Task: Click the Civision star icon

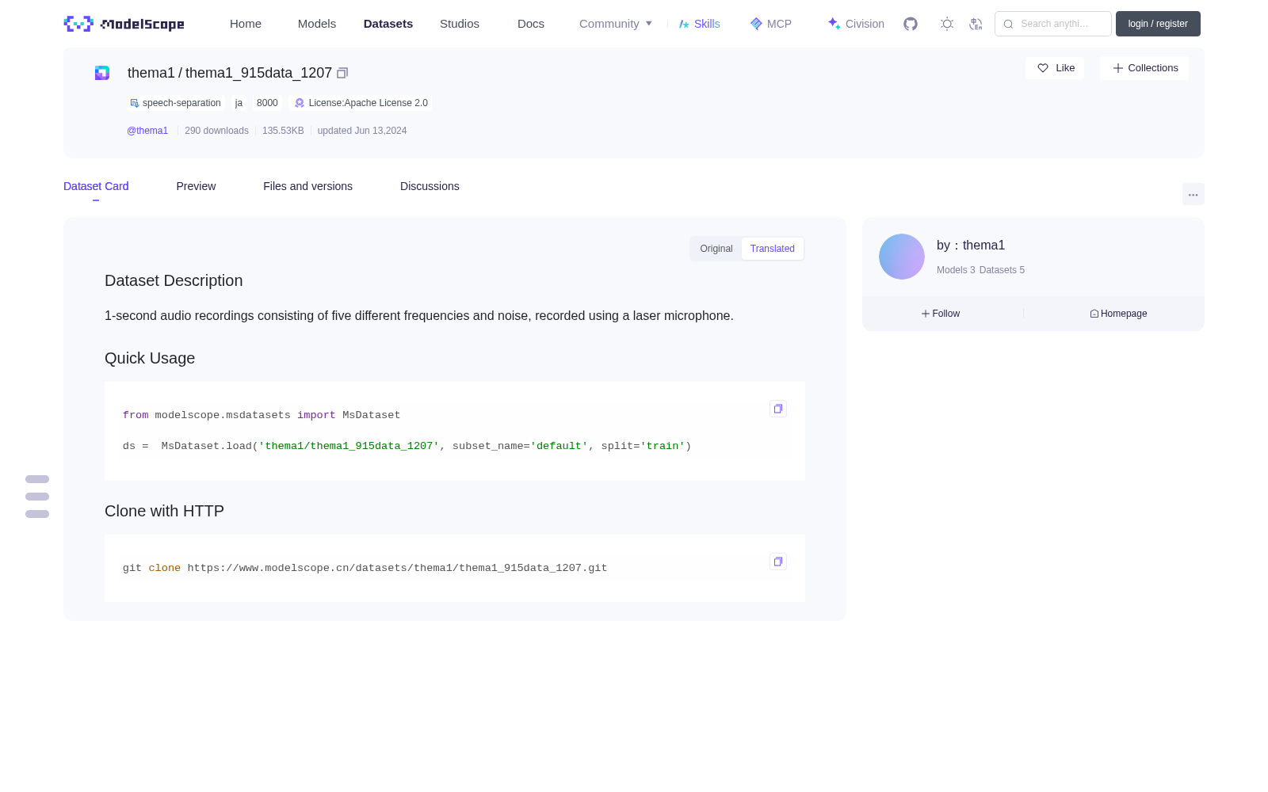Action: click(834, 24)
